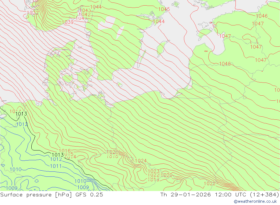Click the 1024 isobar label
Image resolution: width=280 pixels, height=205 pixels.
click(141, 161)
